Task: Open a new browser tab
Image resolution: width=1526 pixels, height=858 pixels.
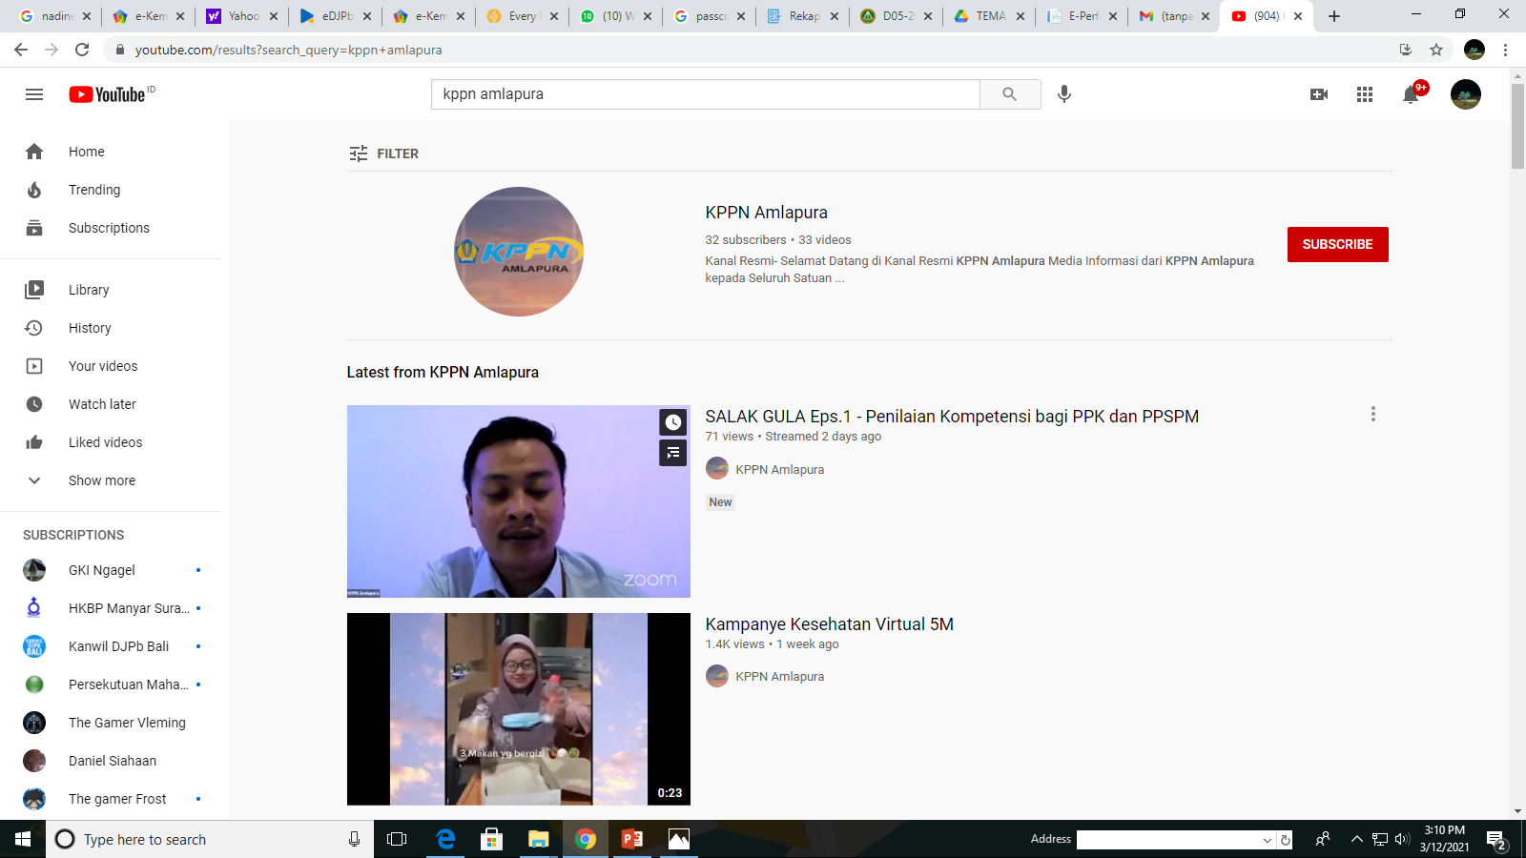Action: point(1334,16)
